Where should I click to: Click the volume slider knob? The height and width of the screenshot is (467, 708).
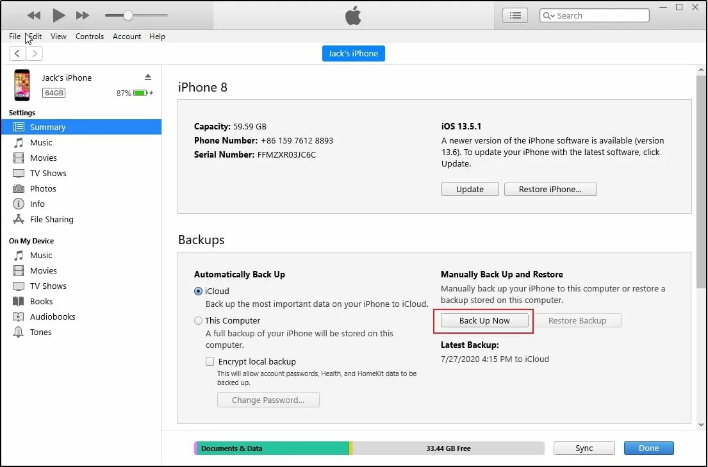coord(128,15)
